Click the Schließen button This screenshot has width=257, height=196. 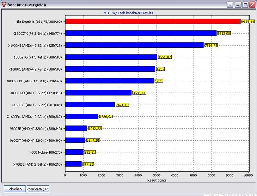click(15, 189)
